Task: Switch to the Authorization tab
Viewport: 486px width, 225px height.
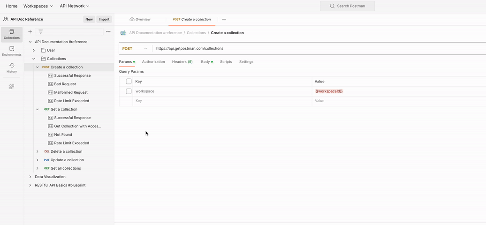Action: [x=153, y=62]
